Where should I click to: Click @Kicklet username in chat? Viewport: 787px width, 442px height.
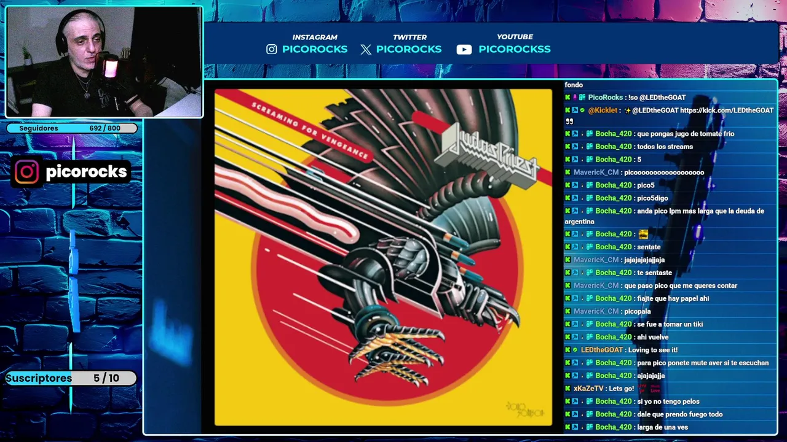tap(603, 110)
